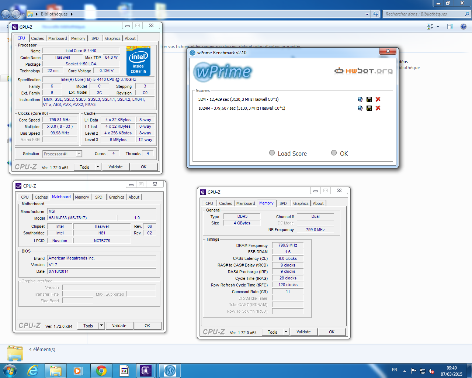The width and height of the screenshot is (472, 378).
Task: Click the Action Center flag tray icon
Action: (x=414, y=371)
